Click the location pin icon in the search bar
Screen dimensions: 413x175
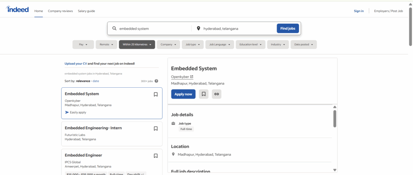coord(198,29)
